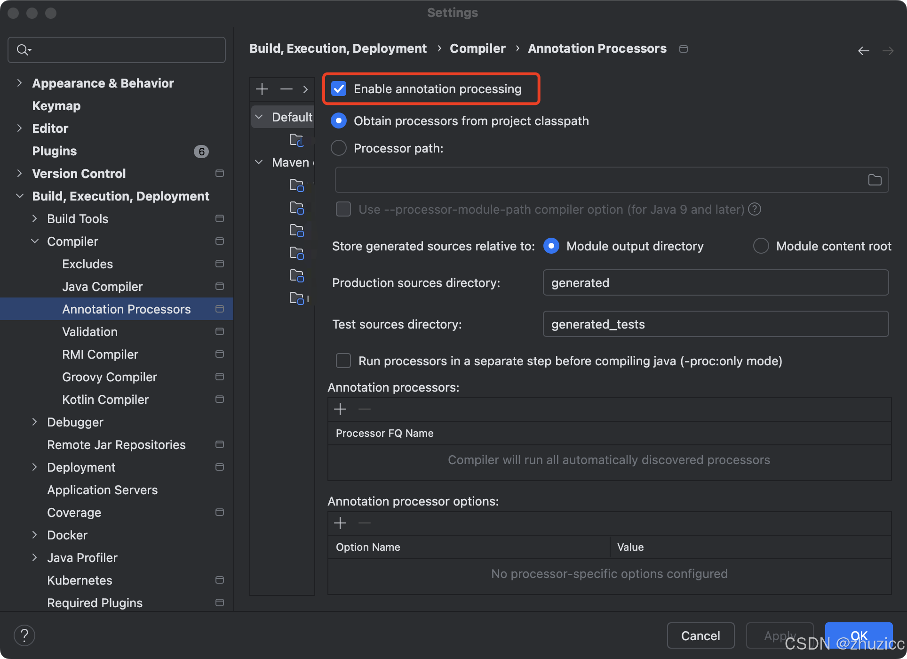
Task: Click the help question mark button
Action: pyautogui.click(x=24, y=635)
